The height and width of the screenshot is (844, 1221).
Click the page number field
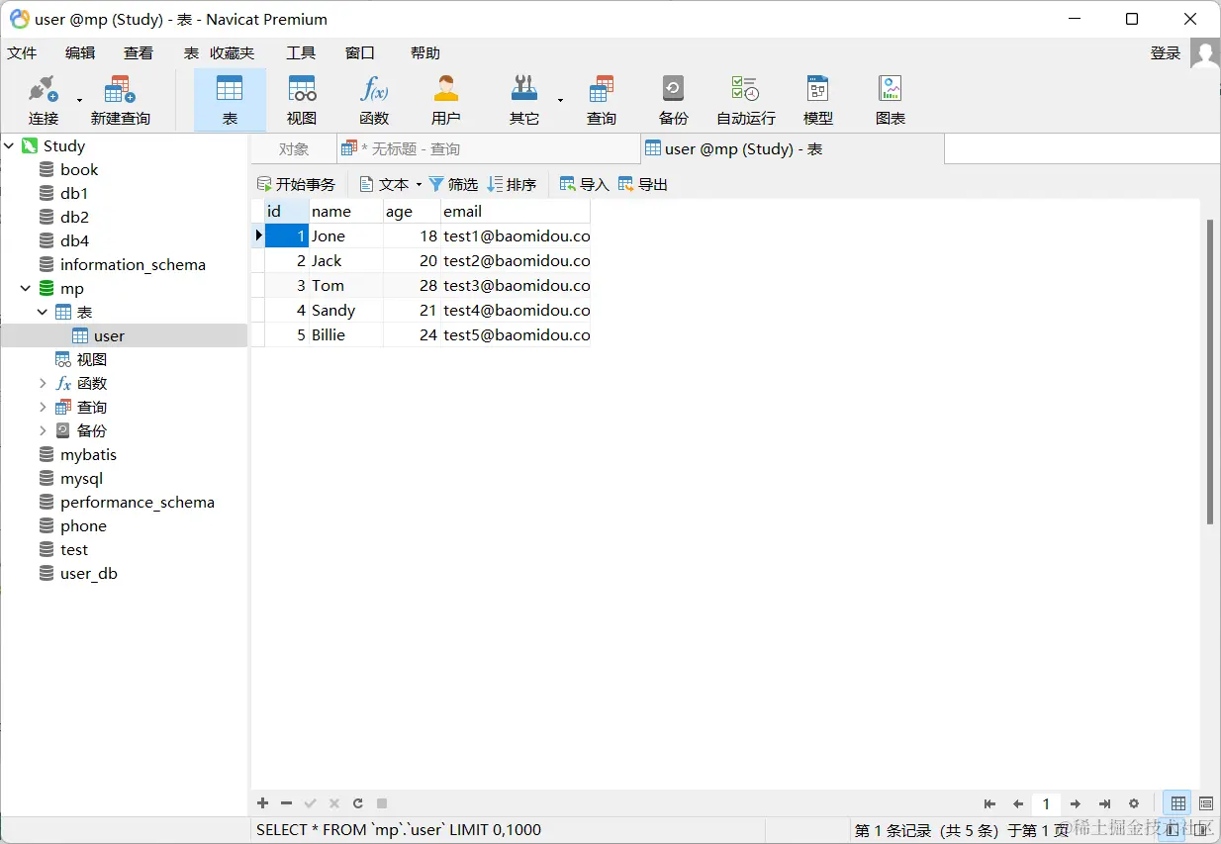tap(1046, 804)
